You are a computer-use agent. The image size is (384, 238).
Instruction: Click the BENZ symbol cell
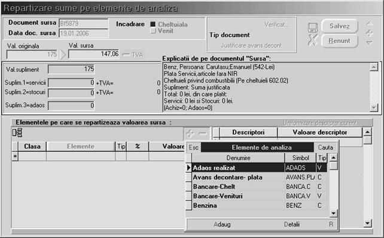pyautogui.click(x=300, y=206)
